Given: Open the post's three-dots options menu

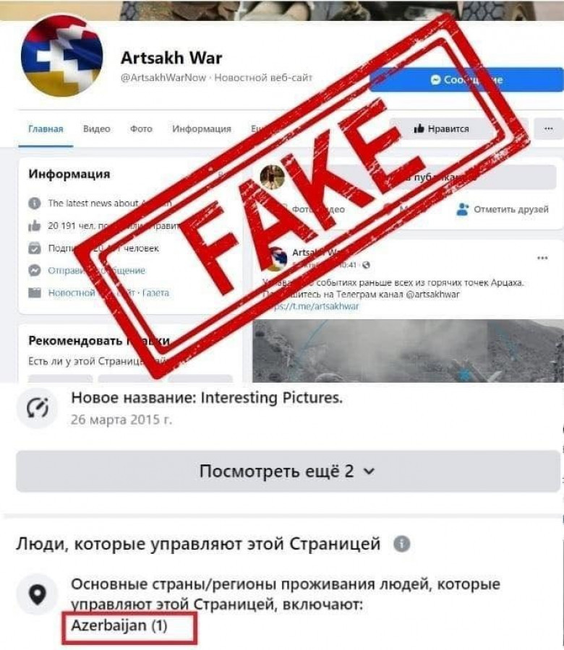Looking at the screenshot, I should [542, 258].
